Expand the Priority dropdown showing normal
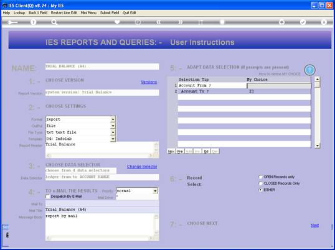 pyautogui.click(x=156, y=191)
